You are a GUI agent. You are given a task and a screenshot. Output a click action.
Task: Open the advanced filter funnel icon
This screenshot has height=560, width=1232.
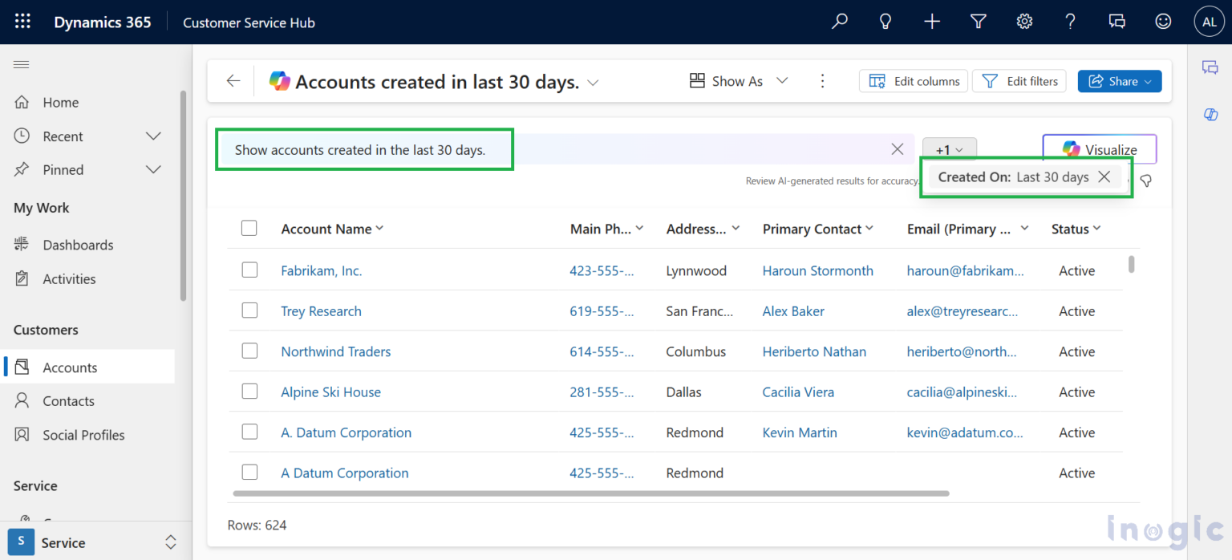click(x=978, y=21)
